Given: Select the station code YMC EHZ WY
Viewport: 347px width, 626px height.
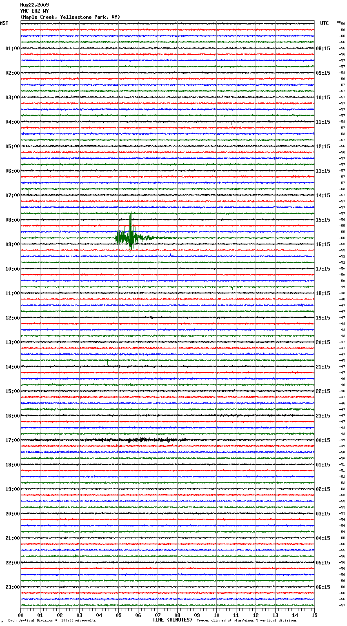Looking at the screenshot, I should [x=34, y=11].
